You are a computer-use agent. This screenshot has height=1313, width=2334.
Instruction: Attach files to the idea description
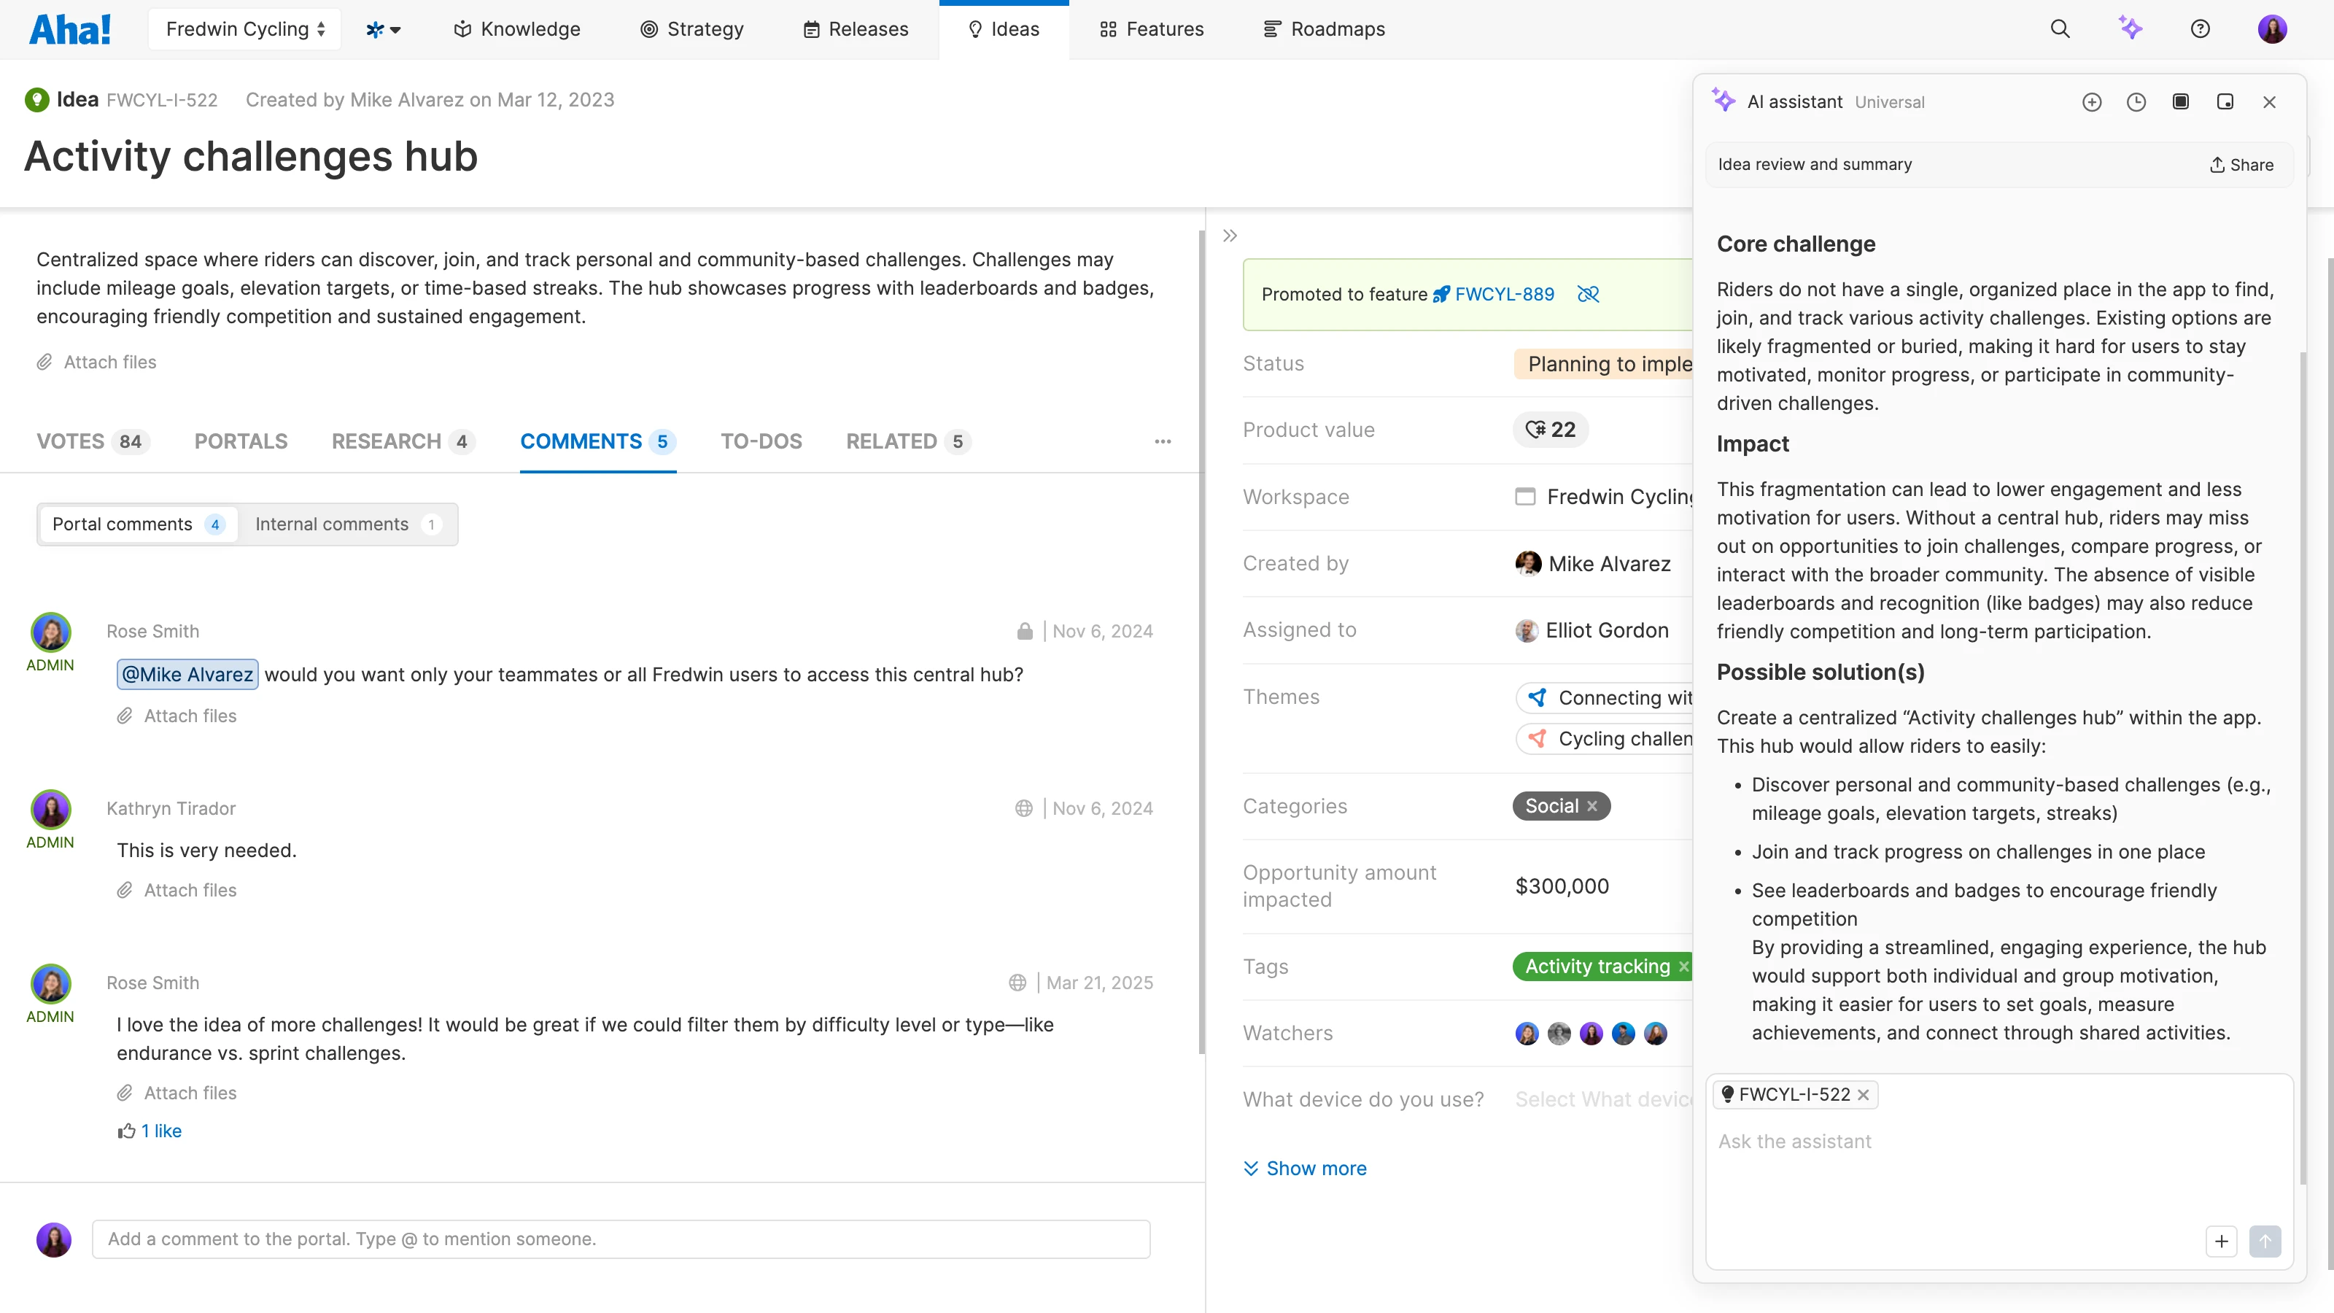[x=96, y=362]
